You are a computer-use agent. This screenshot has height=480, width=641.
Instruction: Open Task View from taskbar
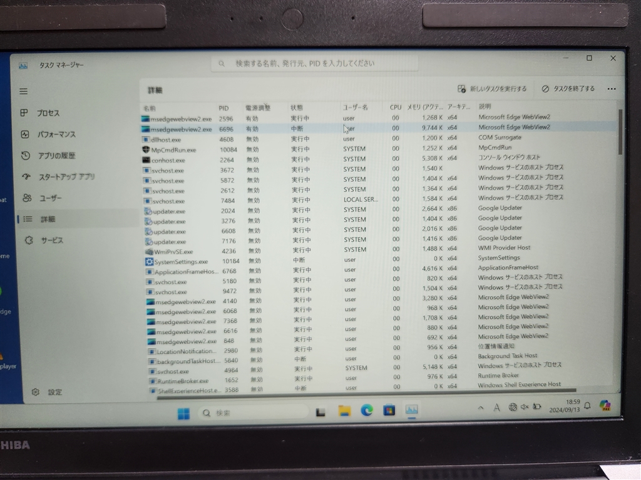[x=320, y=412]
